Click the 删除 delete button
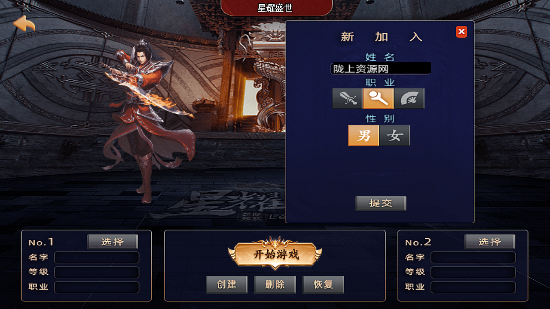The width and height of the screenshot is (550, 309). click(275, 285)
